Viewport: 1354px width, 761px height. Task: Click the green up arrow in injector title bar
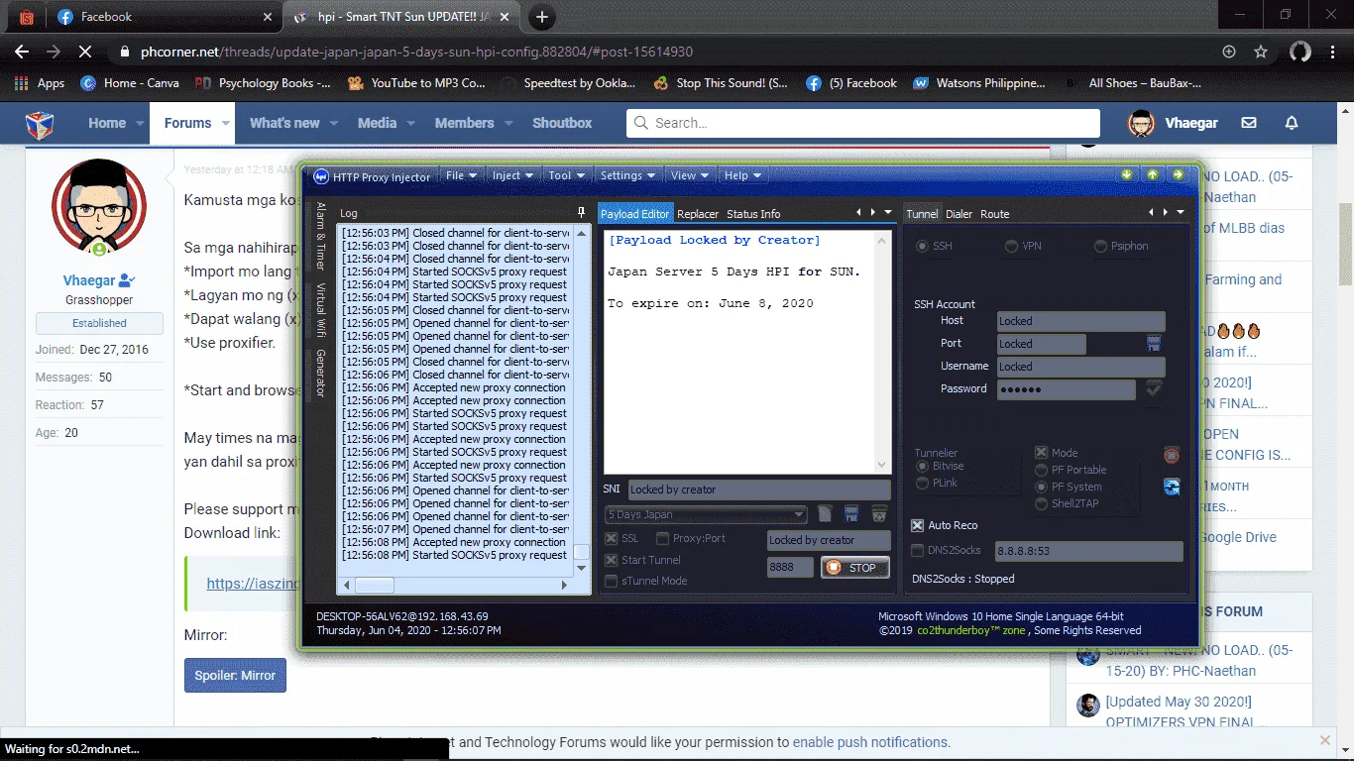pyautogui.click(x=1153, y=174)
